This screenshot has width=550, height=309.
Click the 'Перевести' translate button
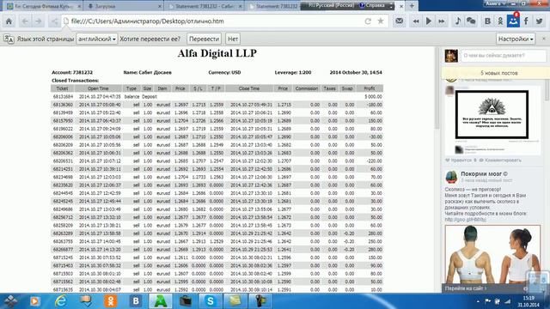pos(204,39)
